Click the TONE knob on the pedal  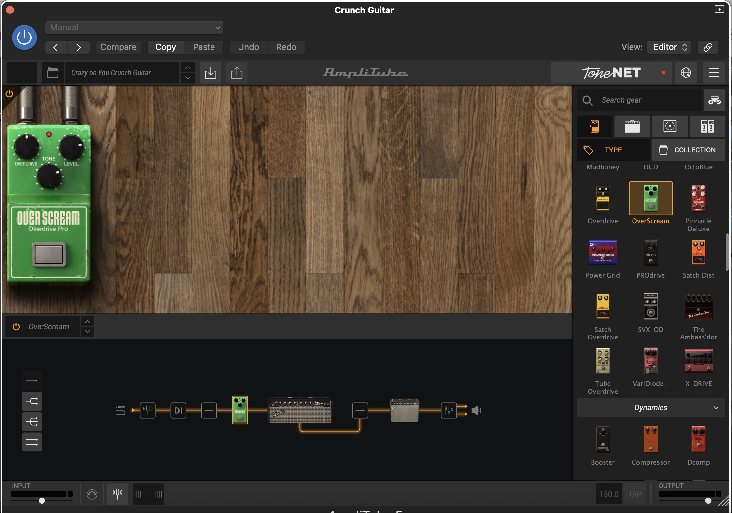[49, 176]
